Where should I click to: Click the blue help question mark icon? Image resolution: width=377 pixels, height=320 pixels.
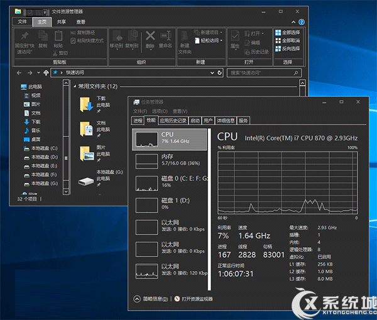[x=302, y=22]
